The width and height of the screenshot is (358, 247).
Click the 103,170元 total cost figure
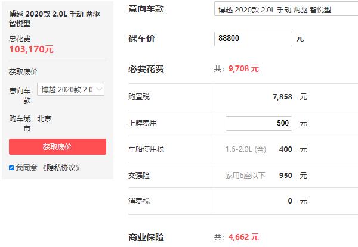(x=31, y=49)
